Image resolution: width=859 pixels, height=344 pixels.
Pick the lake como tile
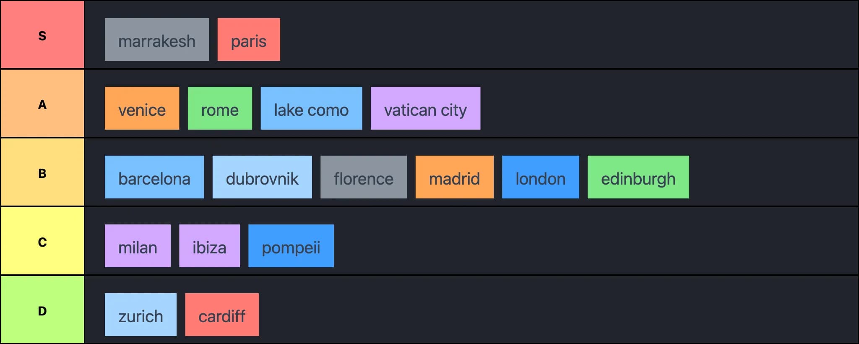pos(311,108)
